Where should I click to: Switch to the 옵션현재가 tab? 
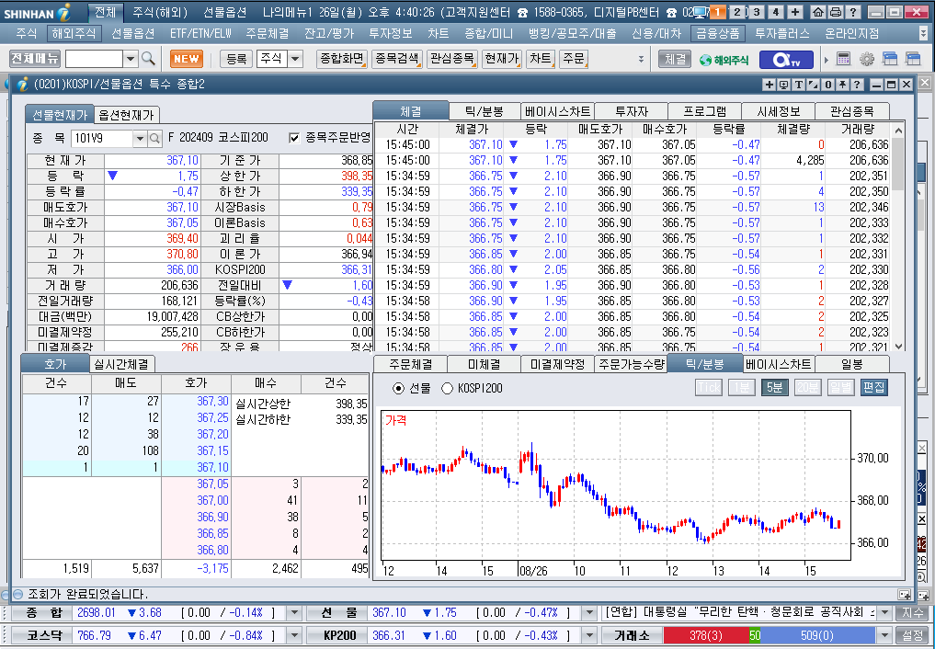(126, 114)
